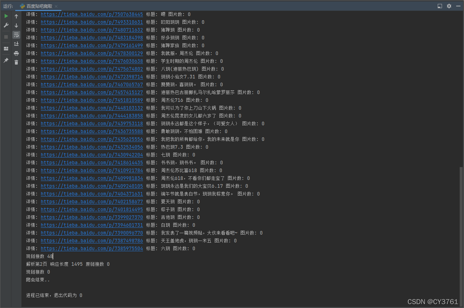Open link ending in 7507638445
The height and width of the screenshot is (308, 464).
(92, 14)
